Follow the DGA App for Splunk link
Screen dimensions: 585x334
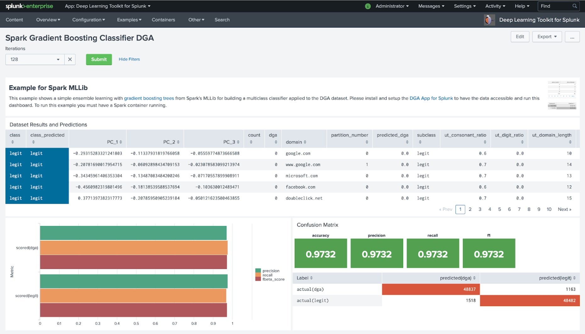431,98
